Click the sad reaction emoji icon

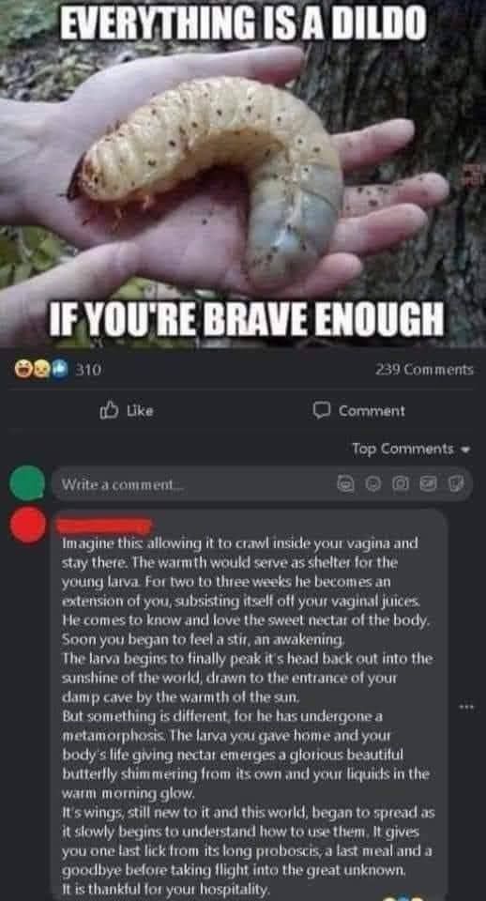click(x=42, y=370)
